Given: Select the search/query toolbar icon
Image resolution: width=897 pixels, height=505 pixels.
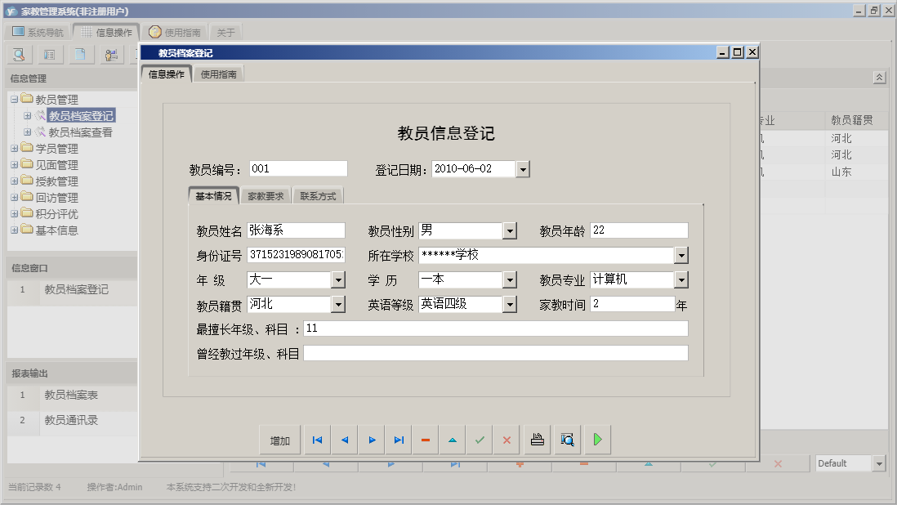Looking at the screenshot, I should pos(18,54).
